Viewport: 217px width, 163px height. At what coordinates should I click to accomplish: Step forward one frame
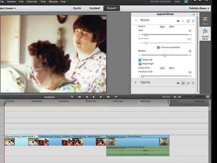[x=101, y=97]
